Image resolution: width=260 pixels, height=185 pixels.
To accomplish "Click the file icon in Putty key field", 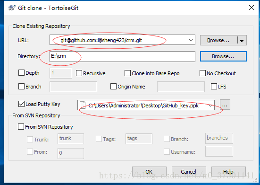I will click(x=83, y=105).
